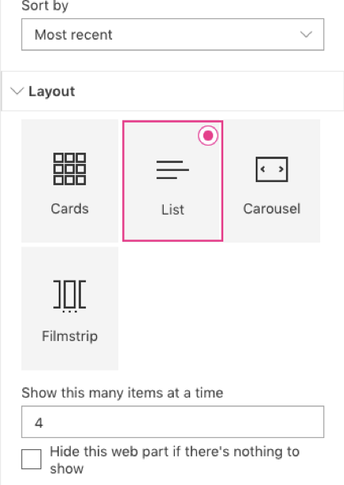The image size is (344, 485).
Task: Enable hide web part if nothing to show
Action: point(31,460)
